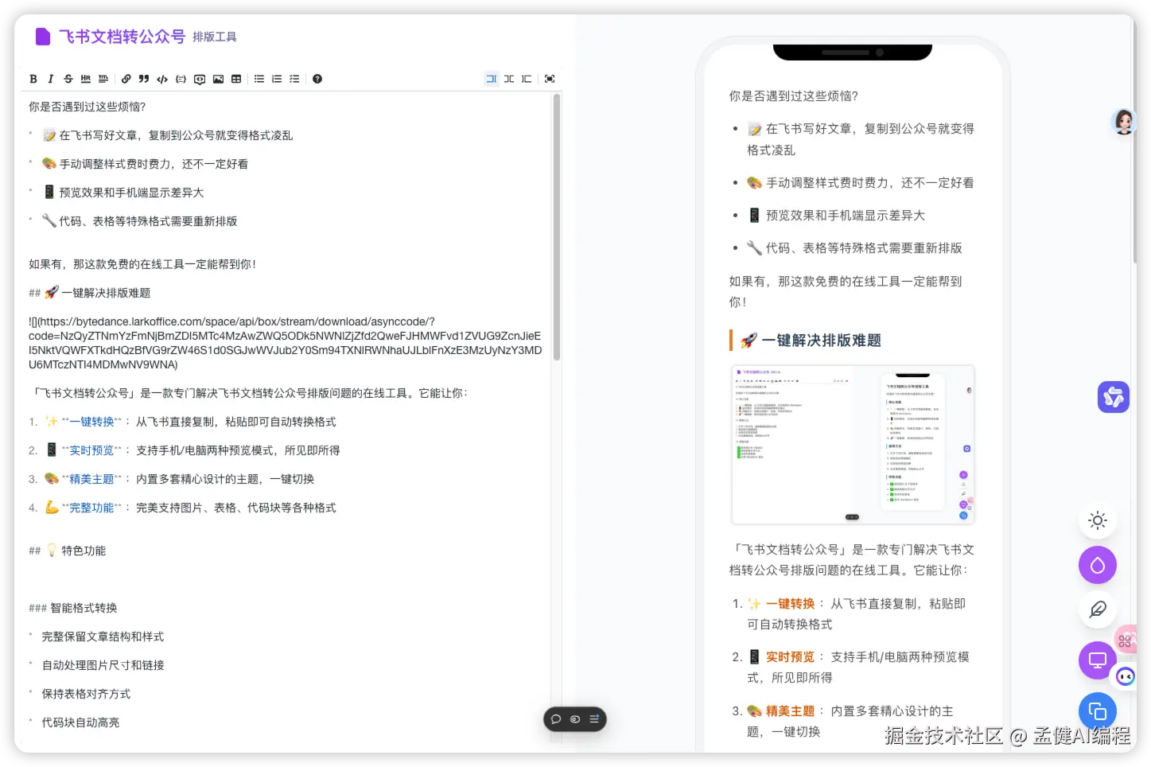1151x767 pixels.
Task: Toggle bold formatting in editor toolbar
Action: tap(33, 79)
